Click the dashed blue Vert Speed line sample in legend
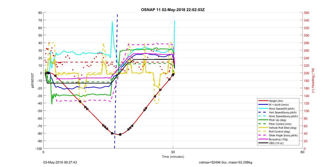Image resolution: width=334 pixels, height=167 pixels. tap(263, 112)
